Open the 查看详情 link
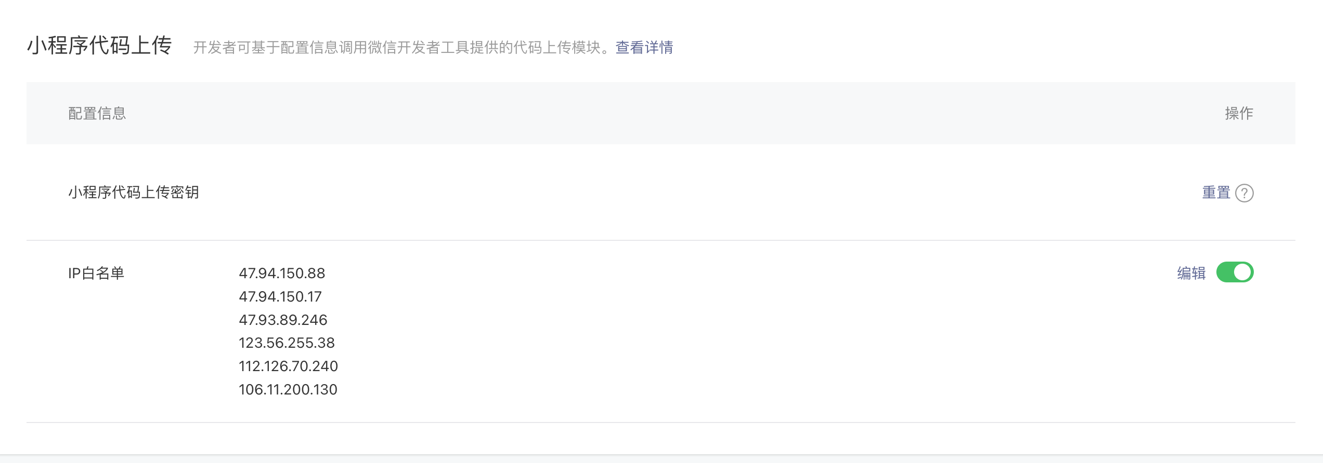This screenshot has width=1323, height=463. pyautogui.click(x=644, y=48)
